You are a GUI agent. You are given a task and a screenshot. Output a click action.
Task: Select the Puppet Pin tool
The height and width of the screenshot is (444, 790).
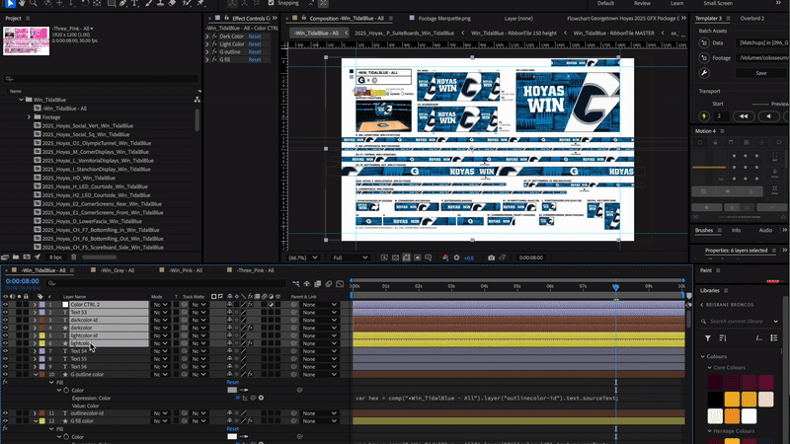coord(200,3)
